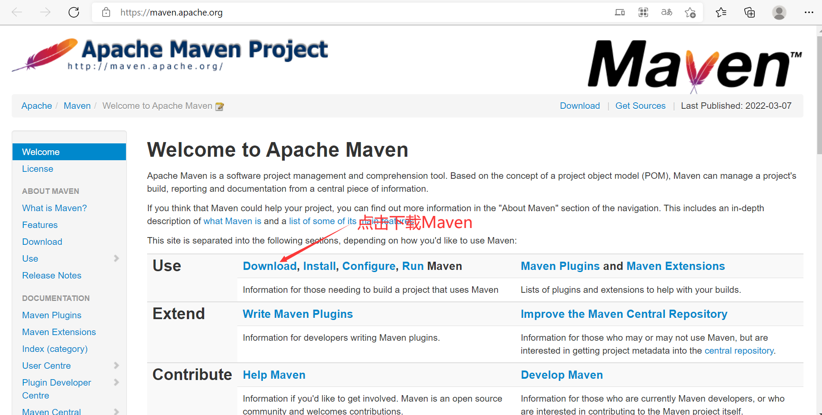Open the Collections icon
822x415 pixels.
(x=750, y=13)
